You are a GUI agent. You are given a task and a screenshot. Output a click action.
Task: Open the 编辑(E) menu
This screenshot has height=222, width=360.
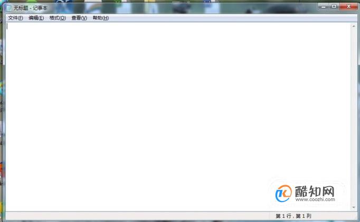point(36,18)
